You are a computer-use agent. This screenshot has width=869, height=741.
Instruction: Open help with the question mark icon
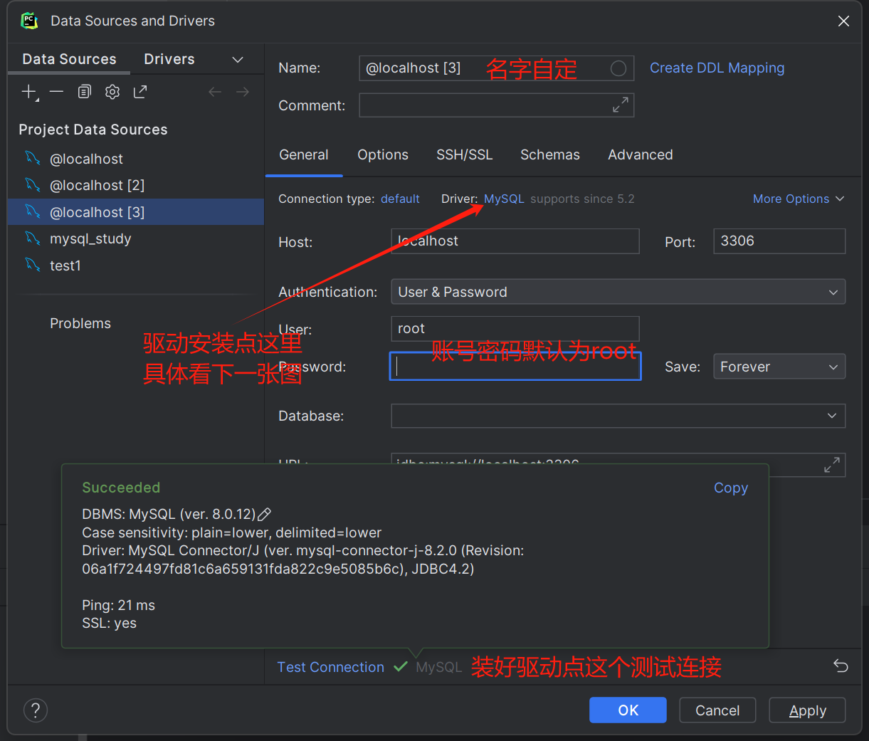(x=36, y=710)
